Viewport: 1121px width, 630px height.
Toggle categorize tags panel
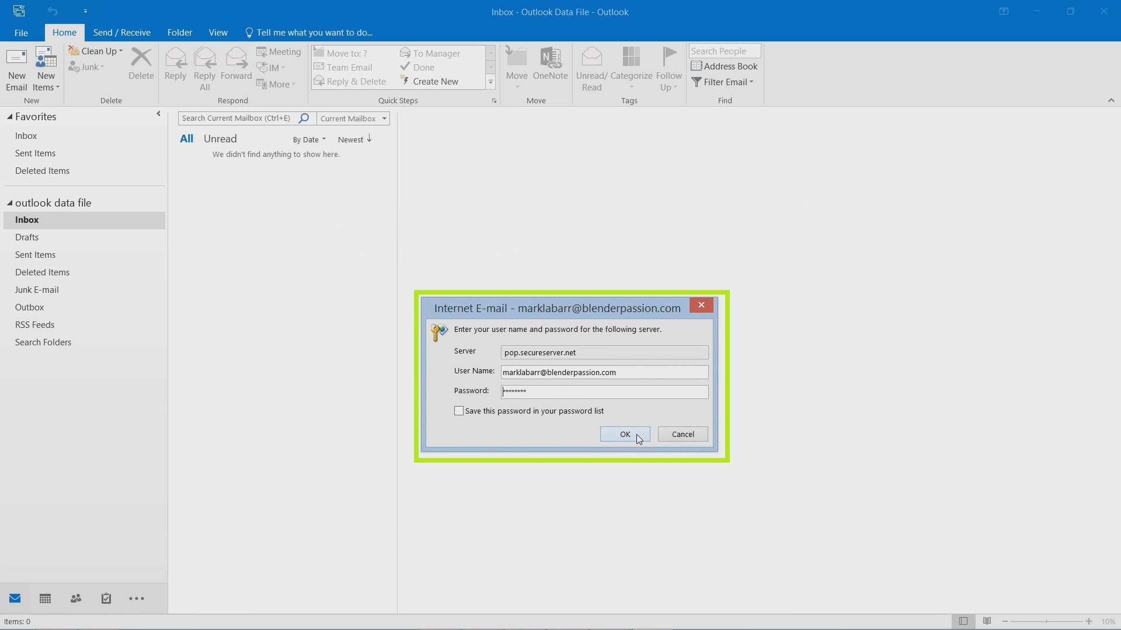(631, 68)
